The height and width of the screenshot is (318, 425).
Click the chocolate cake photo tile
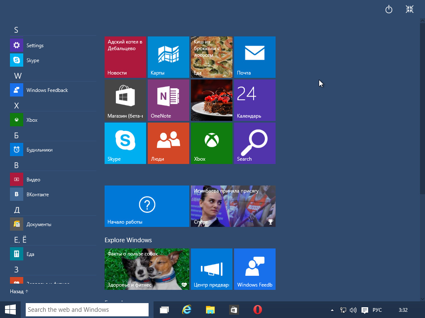[x=212, y=100]
